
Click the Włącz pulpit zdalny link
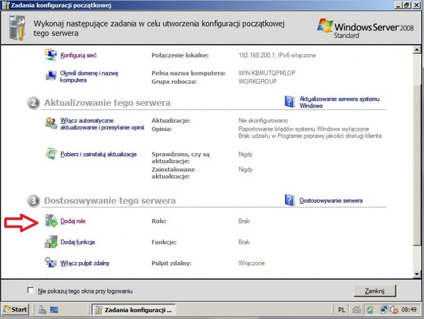85,263
